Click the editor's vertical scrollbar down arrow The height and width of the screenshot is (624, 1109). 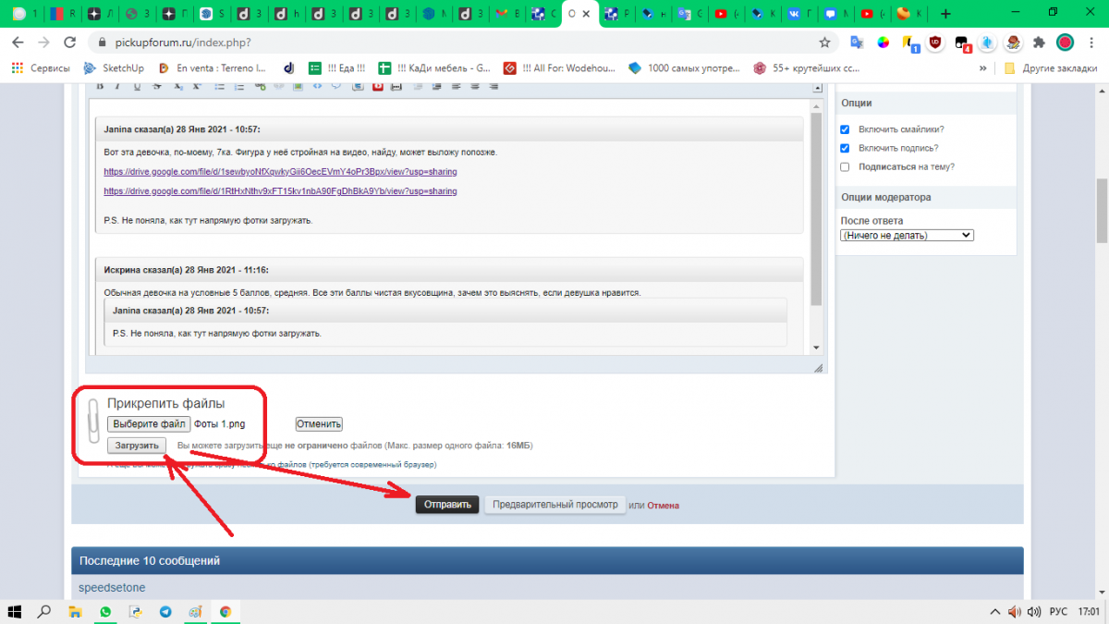(816, 348)
